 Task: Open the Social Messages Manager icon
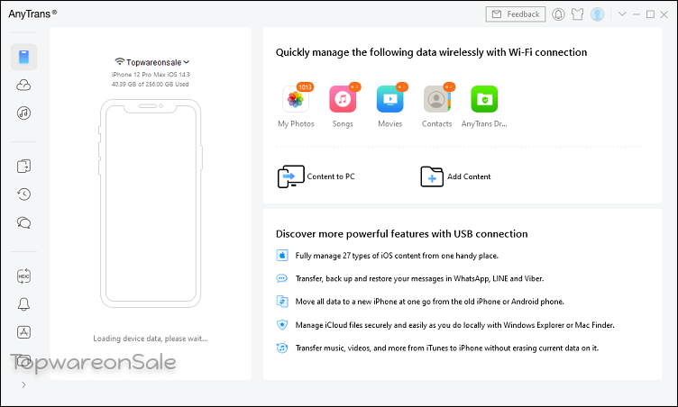(23, 223)
